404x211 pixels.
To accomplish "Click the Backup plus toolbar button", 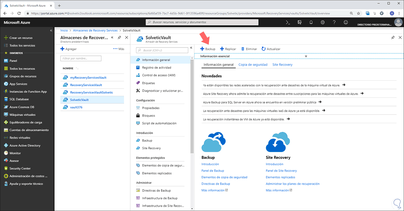I will coord(208,49).
